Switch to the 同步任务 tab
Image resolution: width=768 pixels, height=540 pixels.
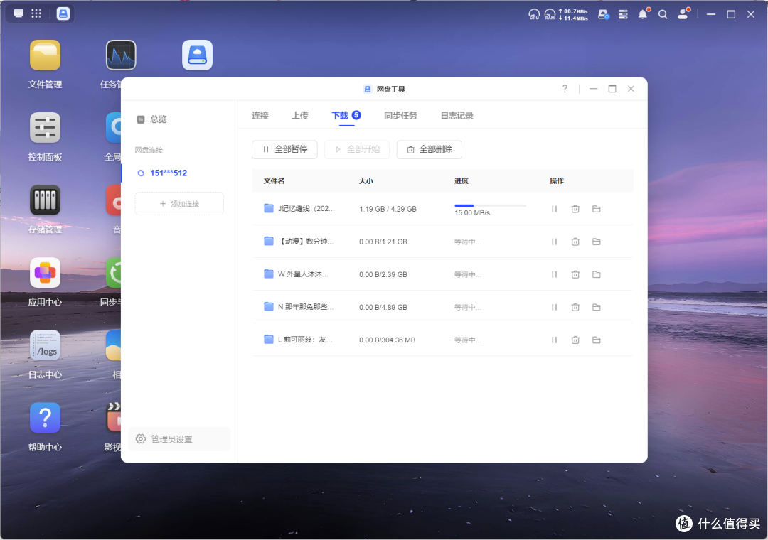coord(400,116)
